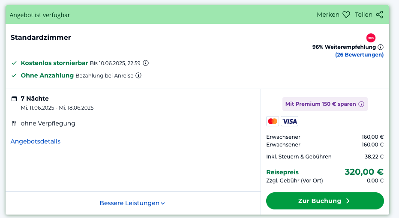Click the VISA payment icon
The height and width of the screenshot is (218, 399).
[290, 121]
